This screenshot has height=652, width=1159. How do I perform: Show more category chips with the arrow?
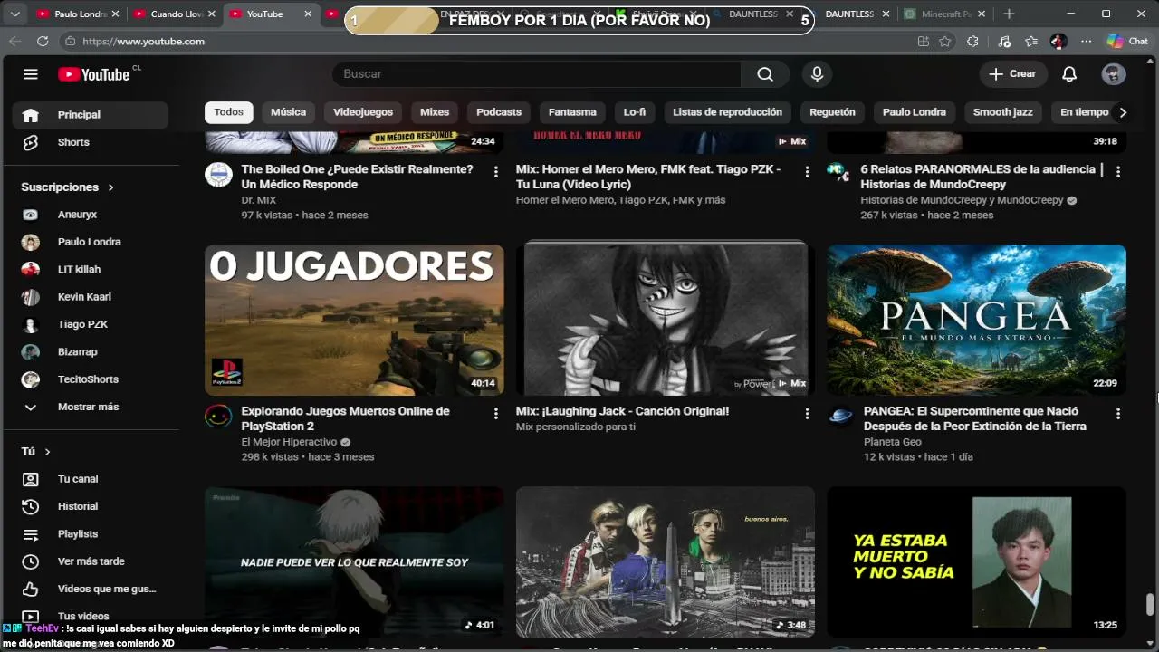coord(1123,112)
